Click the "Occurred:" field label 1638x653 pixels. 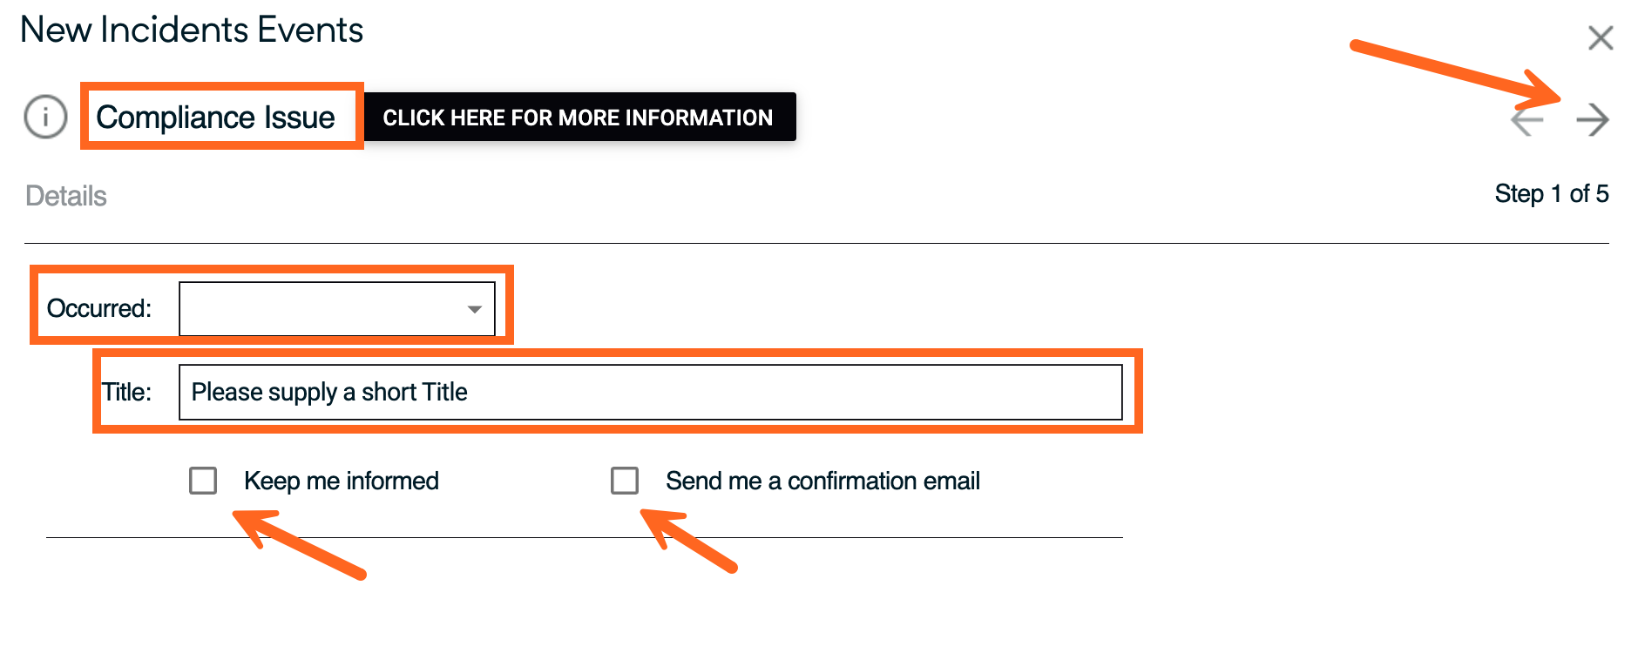98,308
